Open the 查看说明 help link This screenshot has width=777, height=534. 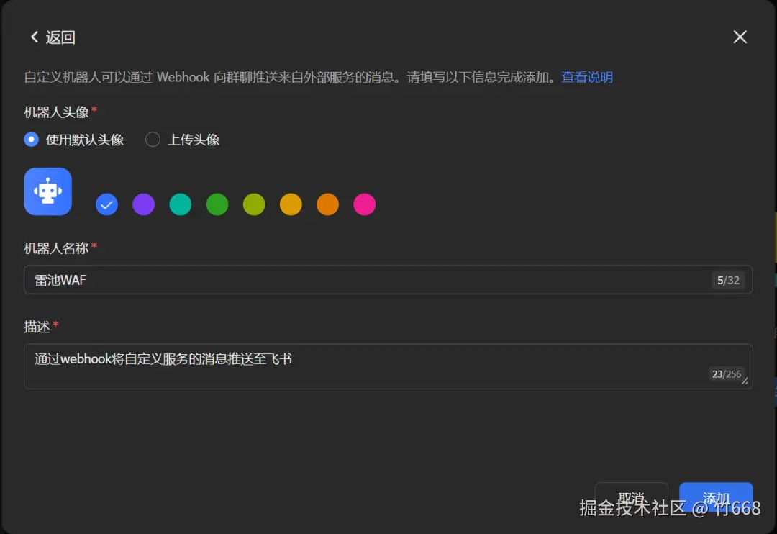tap(588, 77)
